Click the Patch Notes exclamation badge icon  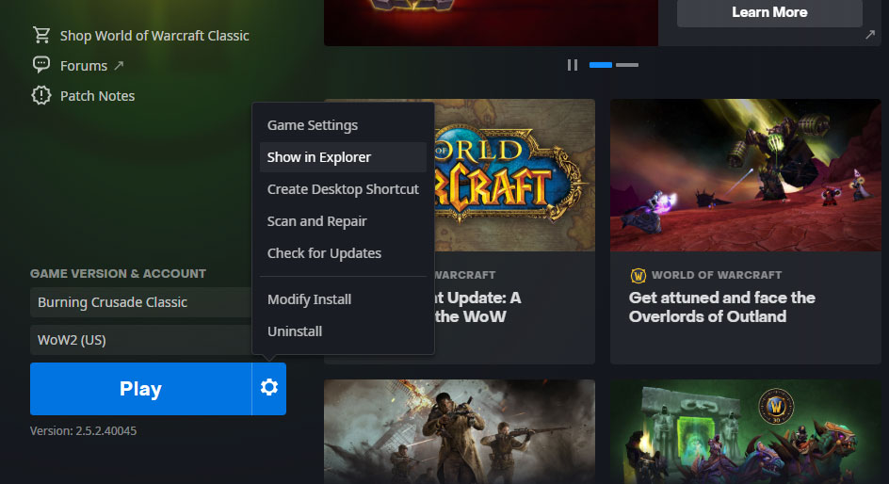41,95
